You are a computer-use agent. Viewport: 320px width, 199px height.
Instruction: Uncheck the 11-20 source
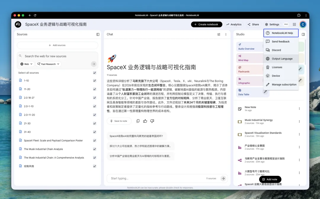(x=95, y=89)
